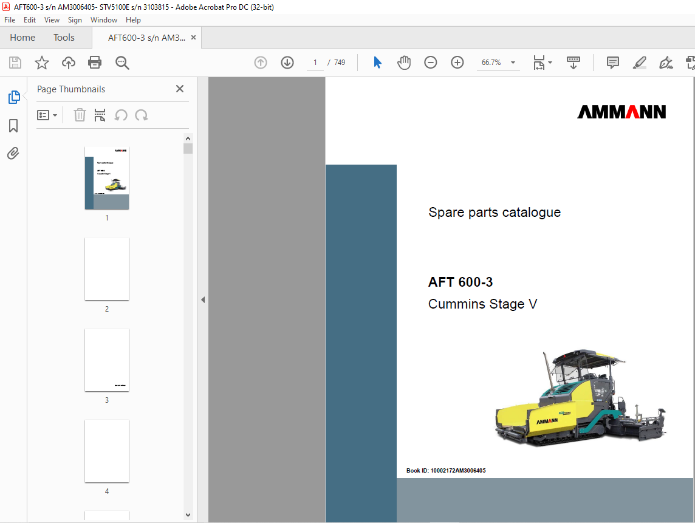Click the print pages icon in thumbnails
This screenshot has width=695, height=523.
coord(100,115)
